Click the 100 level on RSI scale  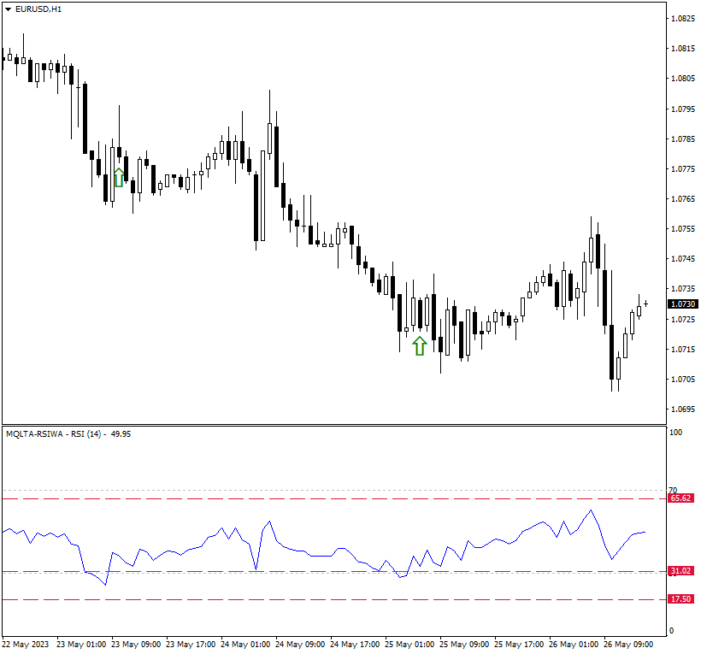[x=675, y=433]
